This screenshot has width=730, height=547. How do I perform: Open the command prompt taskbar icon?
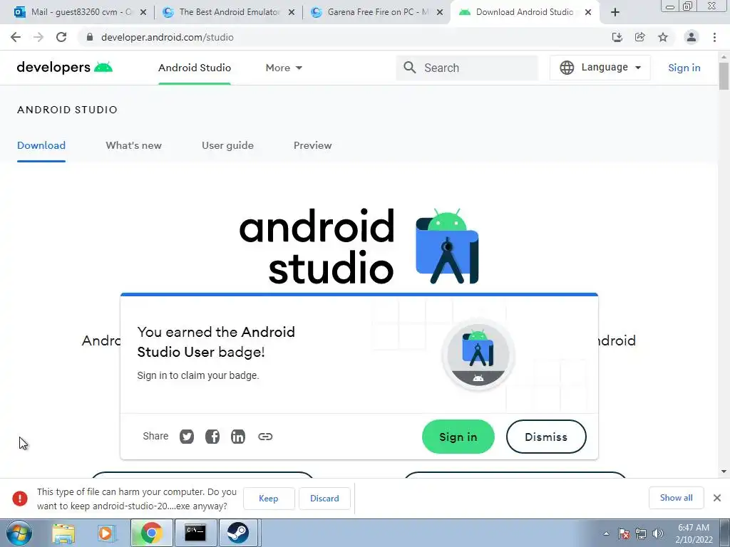(x=195, y=533)
